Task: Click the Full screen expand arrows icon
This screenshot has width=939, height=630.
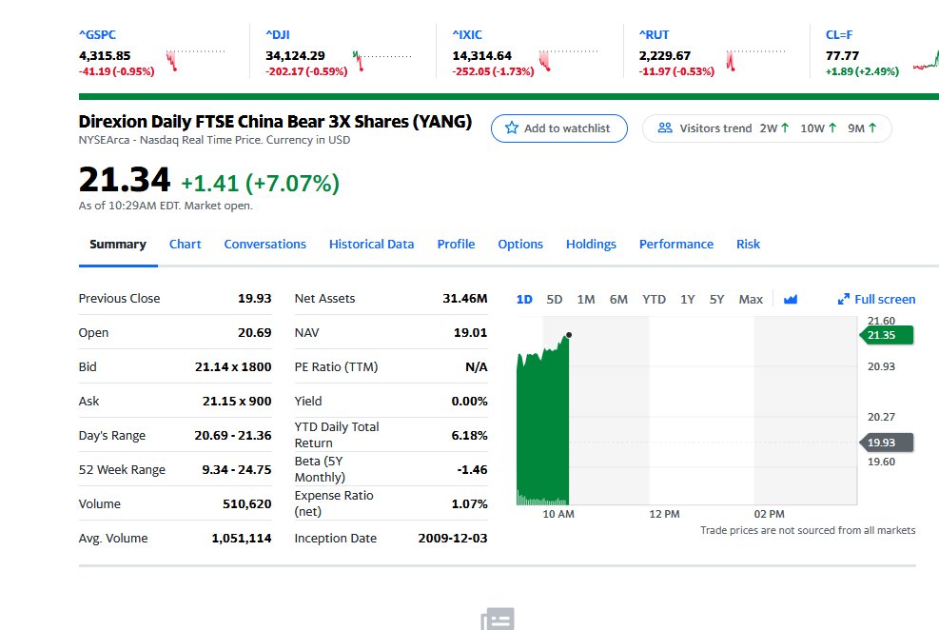Action: point(844,299)
